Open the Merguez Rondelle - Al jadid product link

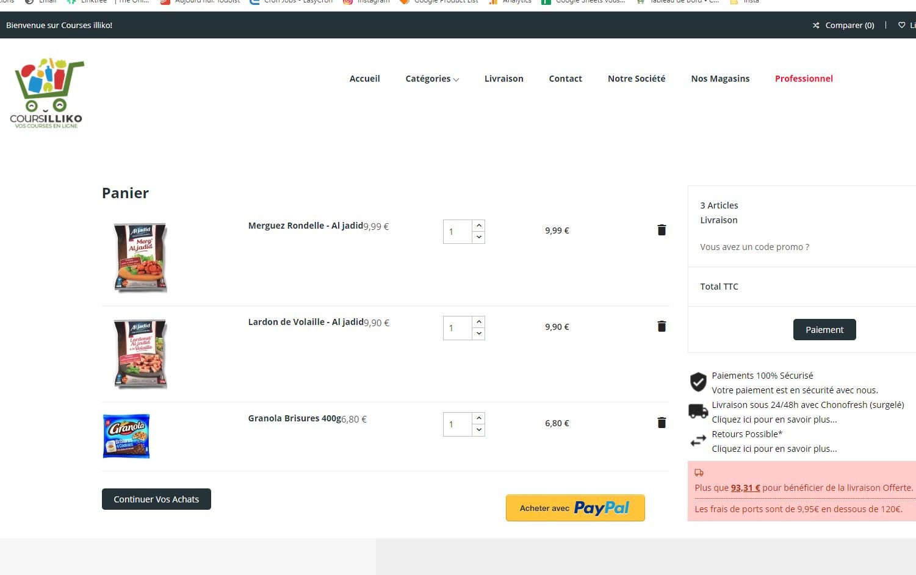tap(306, 226)
